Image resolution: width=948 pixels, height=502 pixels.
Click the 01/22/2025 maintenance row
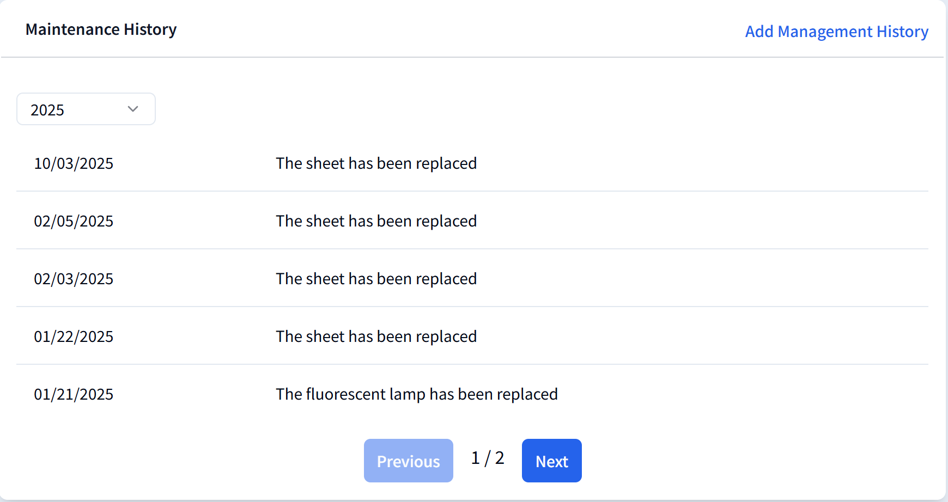(376, 336)
